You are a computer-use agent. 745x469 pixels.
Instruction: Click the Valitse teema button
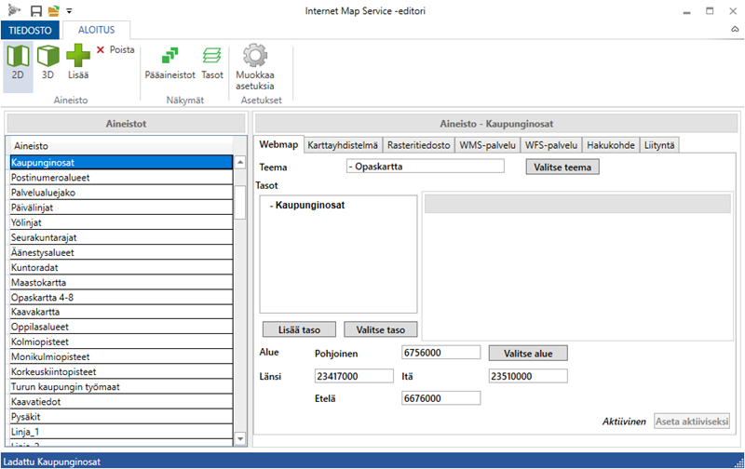tap(562, 167)
